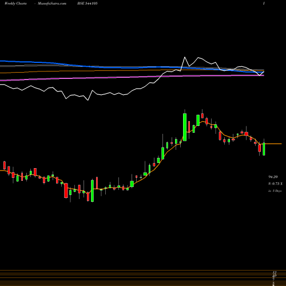Click the 'BSE 544105' symbol label
Image resolution: width=286 pixels, height=286 pixels.
click(88, 3)
